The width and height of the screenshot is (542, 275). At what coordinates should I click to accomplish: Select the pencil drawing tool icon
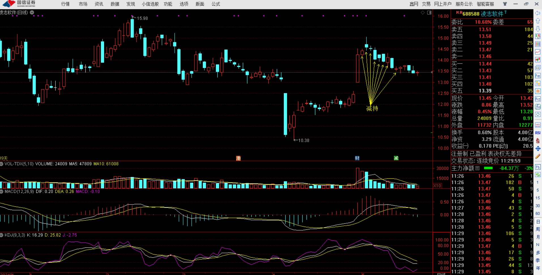coord(538,156)
